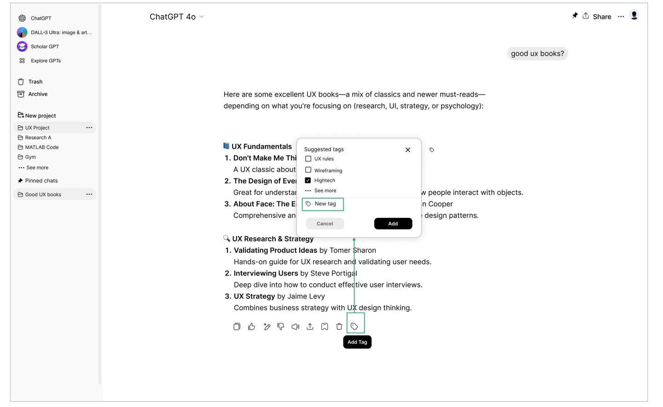Open more options for Good UX books chat
Image resolution: width=663 pixels, height=407 pixels.
[x=89, y=195]
